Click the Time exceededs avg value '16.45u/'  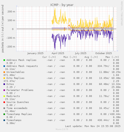pos(104,108)
